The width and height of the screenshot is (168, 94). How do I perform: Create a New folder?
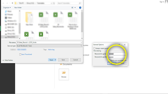[18, 8]
